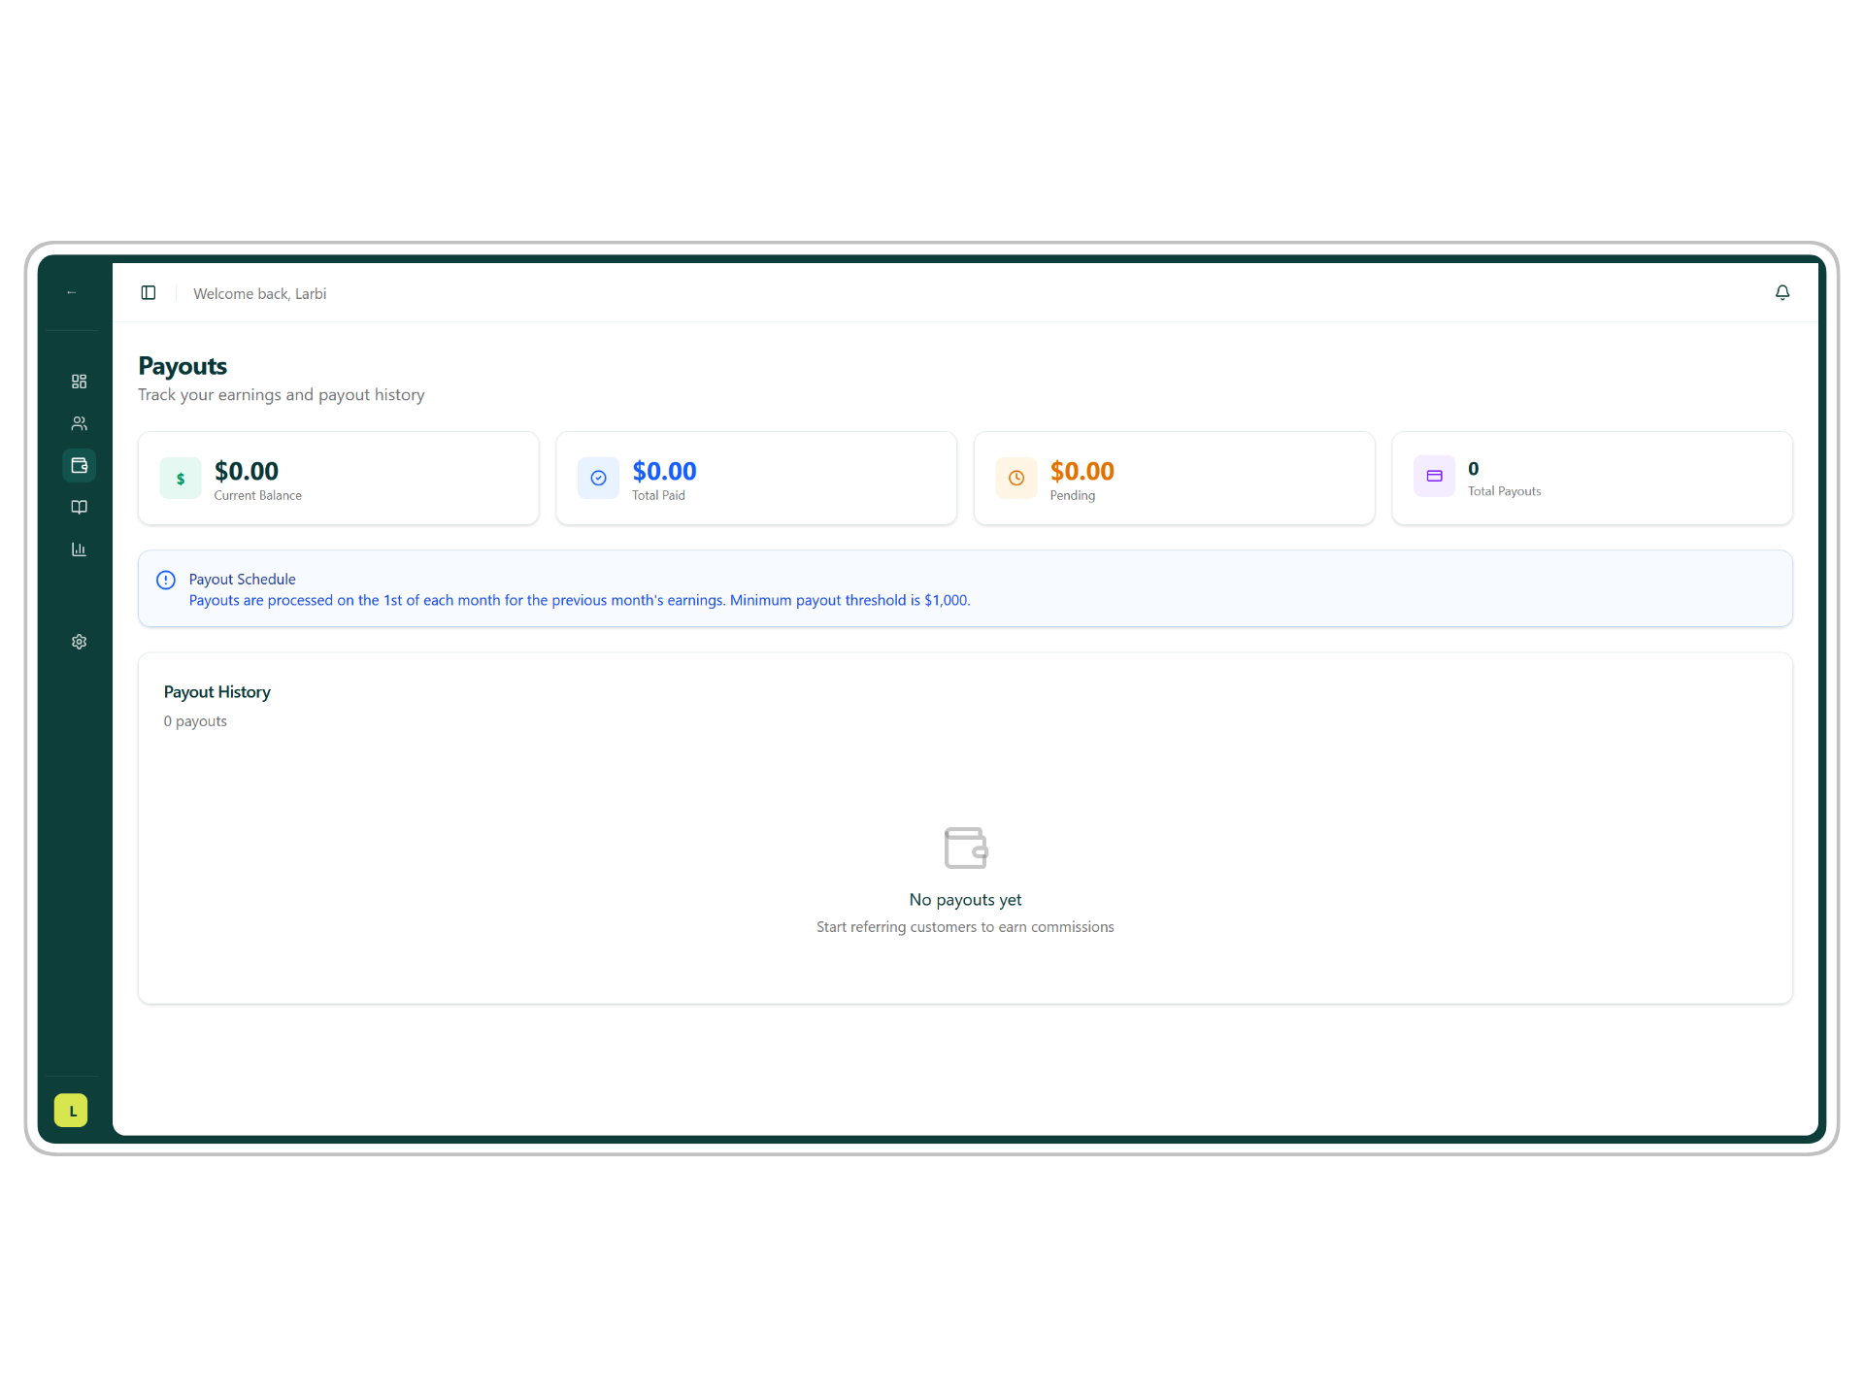Click the empty wallet illustration
This screenshot has width=1864, height=1398.
point(965,848)
